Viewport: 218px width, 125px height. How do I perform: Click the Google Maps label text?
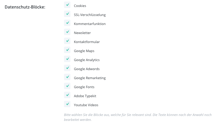pyautogui.click(x=84, y=51)
